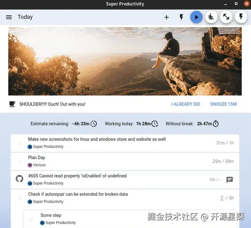
Task: Click the sunset cliff banner image
Action: pyautogui.click(x=125, y=62)
